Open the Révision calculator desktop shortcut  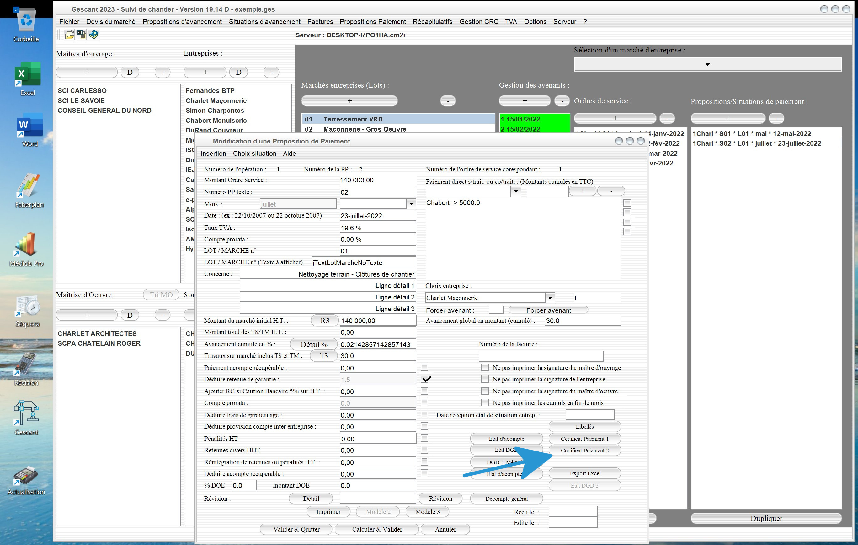pyautogui.click(x=26, y=369)
